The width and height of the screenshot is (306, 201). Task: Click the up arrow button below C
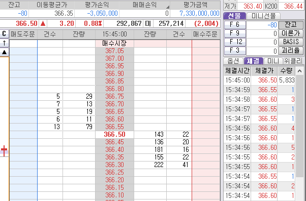[4, 43]
